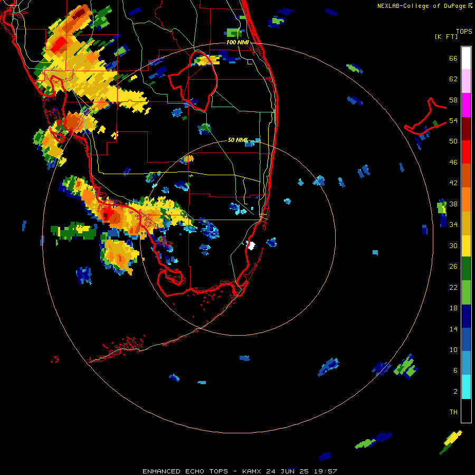475x475 pixels.
Task: Click the legend value 34
Action: (x=453, y=225)
